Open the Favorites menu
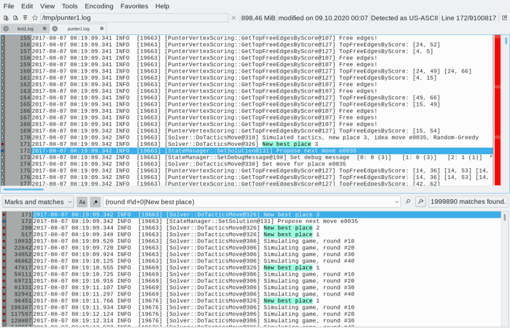The height and width of the screenshot is (328, 510). point(134,6)
